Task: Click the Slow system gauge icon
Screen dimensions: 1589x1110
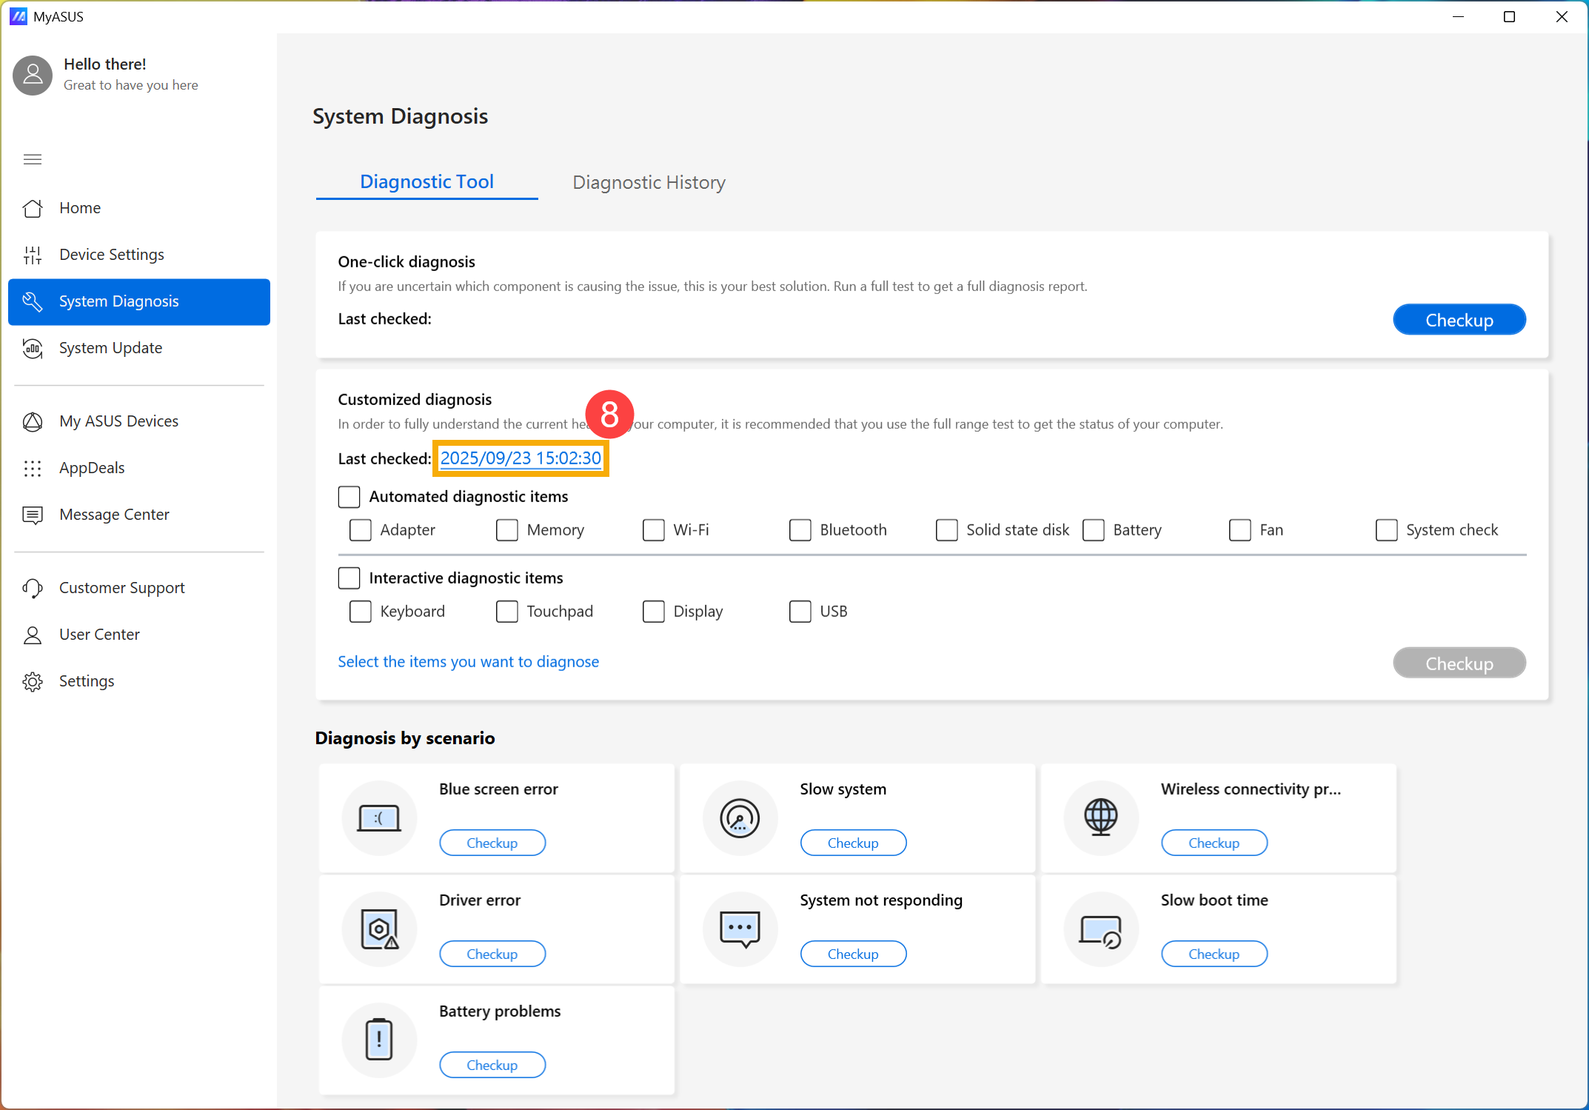Action: [740, 818]
